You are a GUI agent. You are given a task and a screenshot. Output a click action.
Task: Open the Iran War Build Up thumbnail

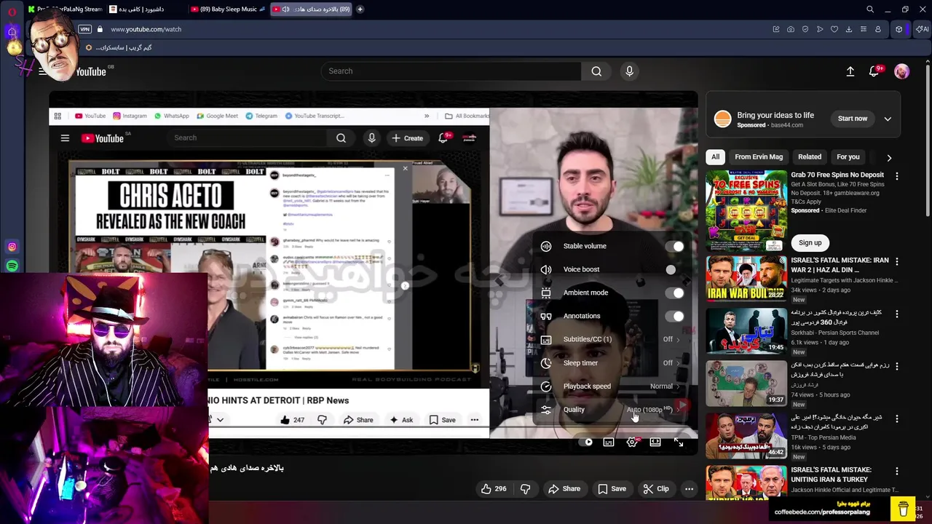point(746,277)
